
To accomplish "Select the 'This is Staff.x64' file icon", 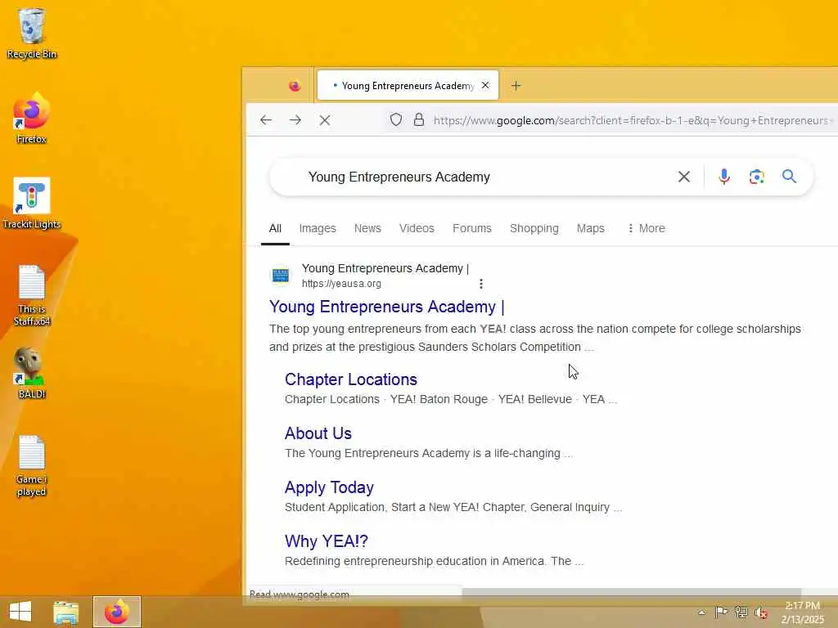I will pos(32,295).
